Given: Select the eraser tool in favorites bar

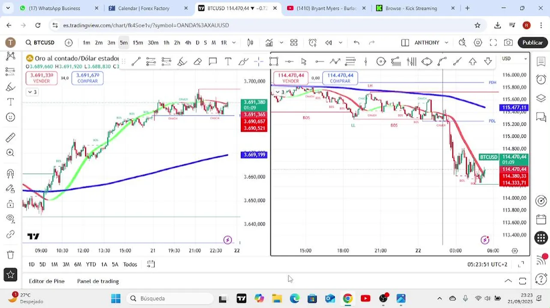Looking at the screenshot, I should pos(197,62).
